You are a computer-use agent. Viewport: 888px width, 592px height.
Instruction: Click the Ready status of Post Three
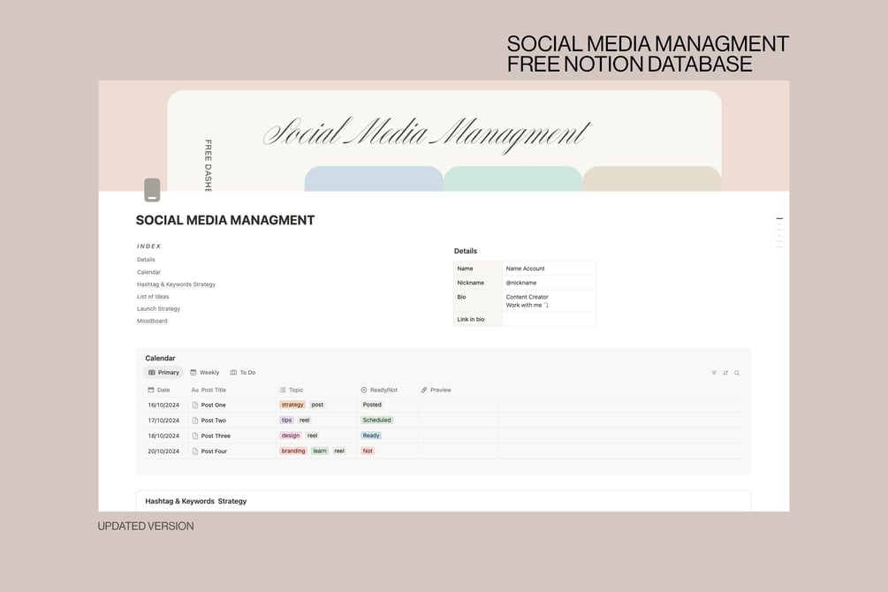click(x=371, y=436)
